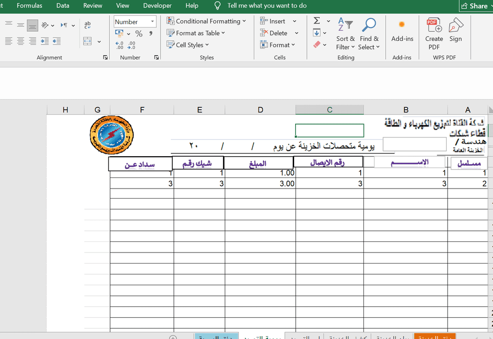Viewport: 493px width, 339px height.
Task: Click the Tell me what you want to do box
Action: point(267,6)
